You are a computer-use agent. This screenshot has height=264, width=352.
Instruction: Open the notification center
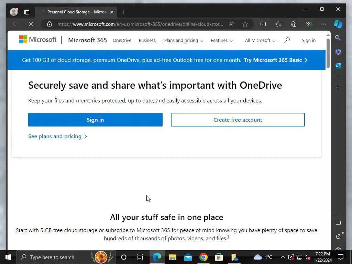[341, 257]
